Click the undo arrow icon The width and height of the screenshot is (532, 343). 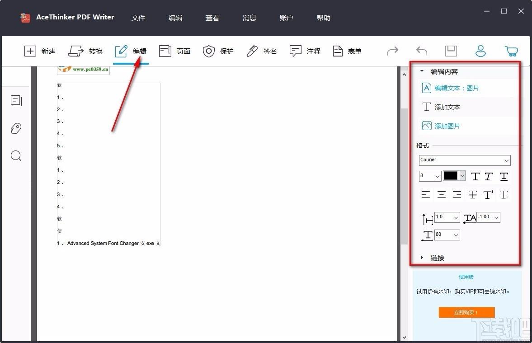pos(422,51)
